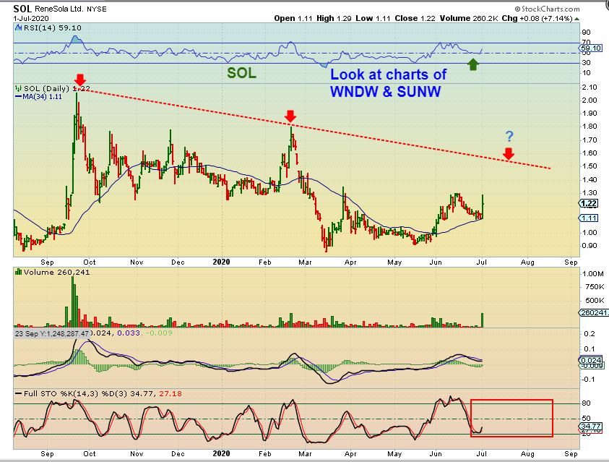Click the 260241 volume tag on right axis

(593, 313)
